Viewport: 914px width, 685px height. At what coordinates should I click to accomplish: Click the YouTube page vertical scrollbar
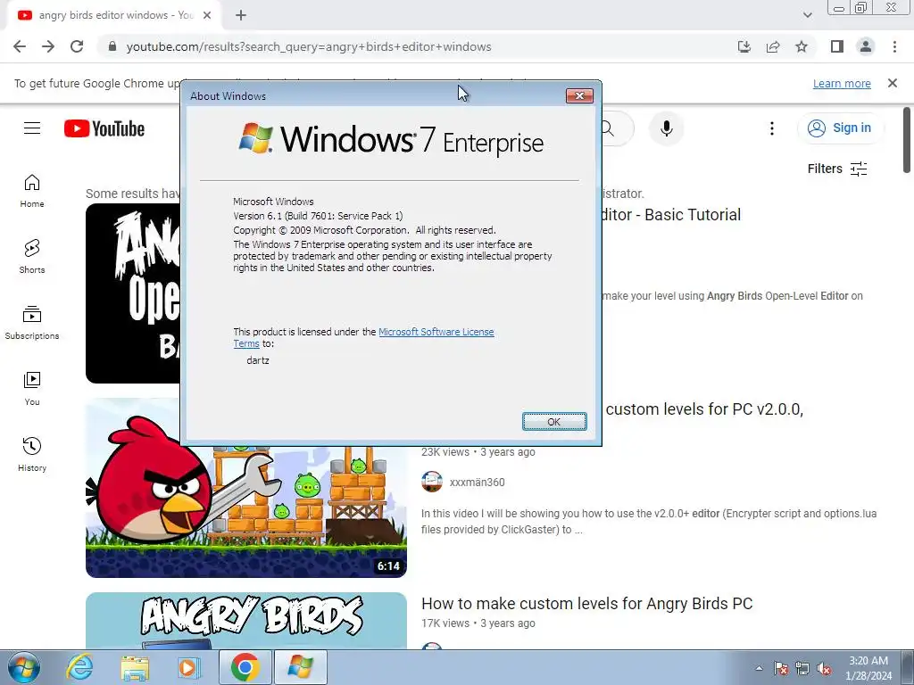[x=907, y=140]
